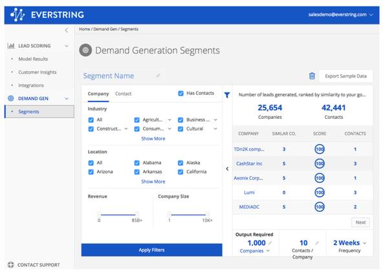The width and height of the screenshot is (388, 272).
Task: Switch to the Contact tab
Action: (123, 94)
